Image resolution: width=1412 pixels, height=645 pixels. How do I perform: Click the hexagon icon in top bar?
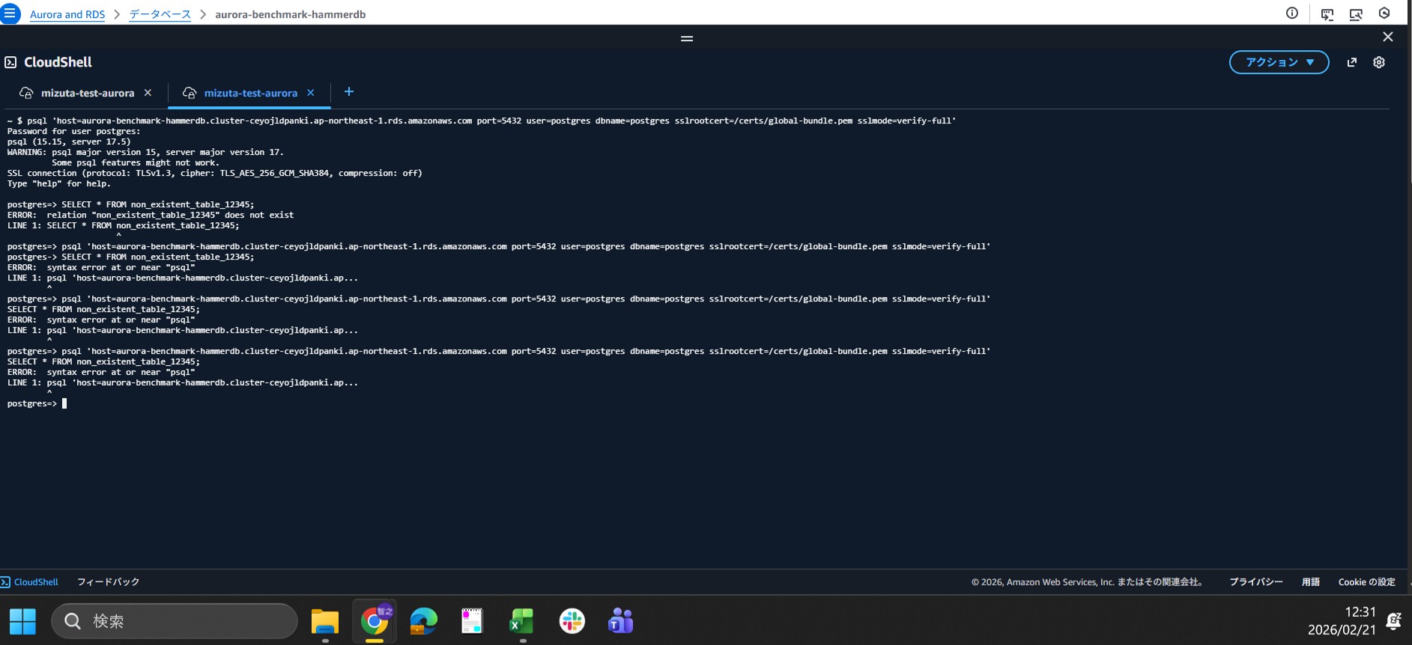click(x=1384, y=13)
